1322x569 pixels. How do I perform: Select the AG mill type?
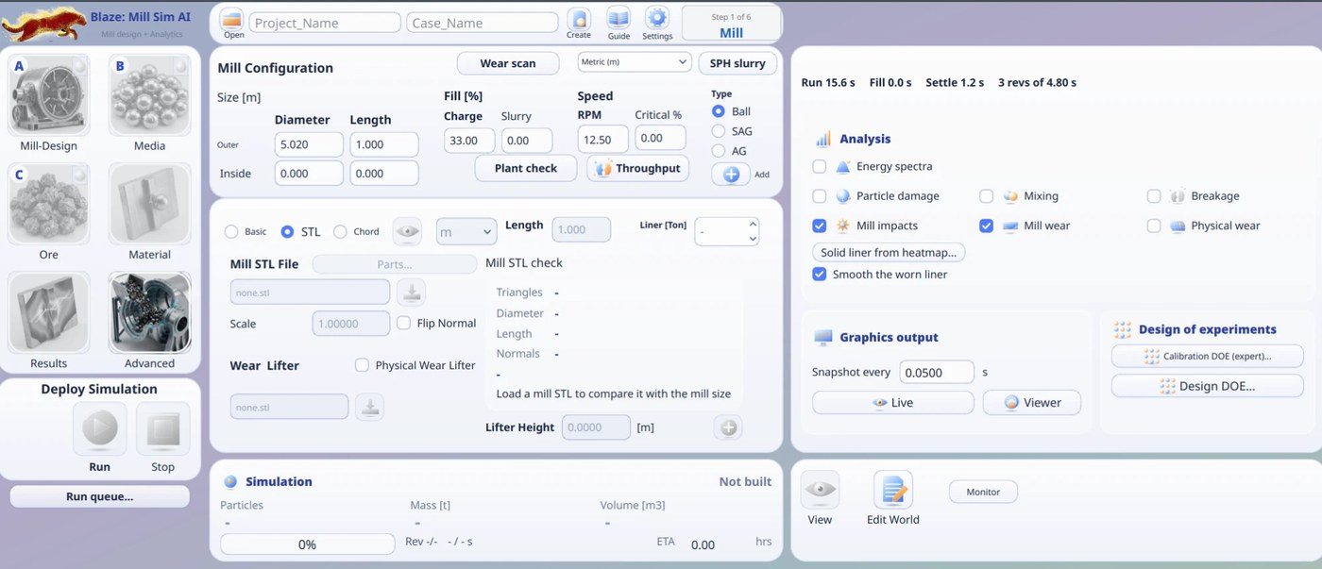[x=719, y=151]
